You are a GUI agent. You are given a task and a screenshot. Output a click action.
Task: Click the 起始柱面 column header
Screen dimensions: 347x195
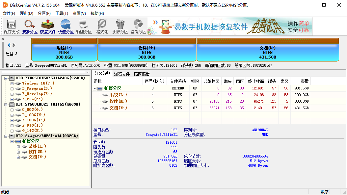tap(211, 81)
